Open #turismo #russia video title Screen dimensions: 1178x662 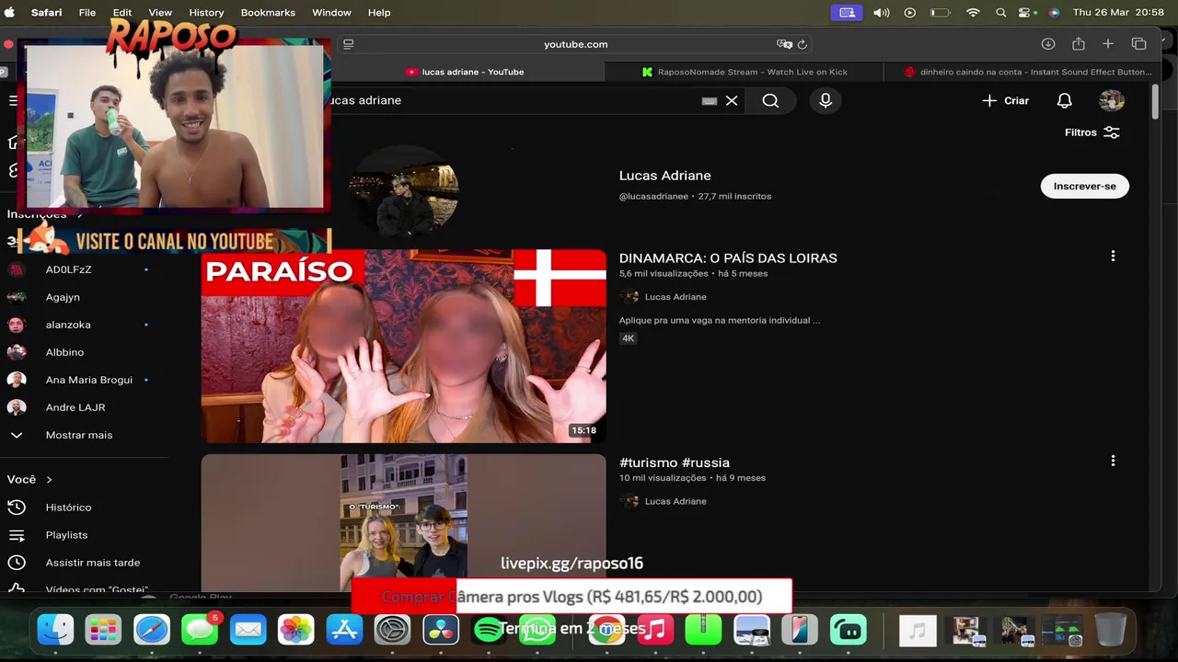(x=675, y=462)
